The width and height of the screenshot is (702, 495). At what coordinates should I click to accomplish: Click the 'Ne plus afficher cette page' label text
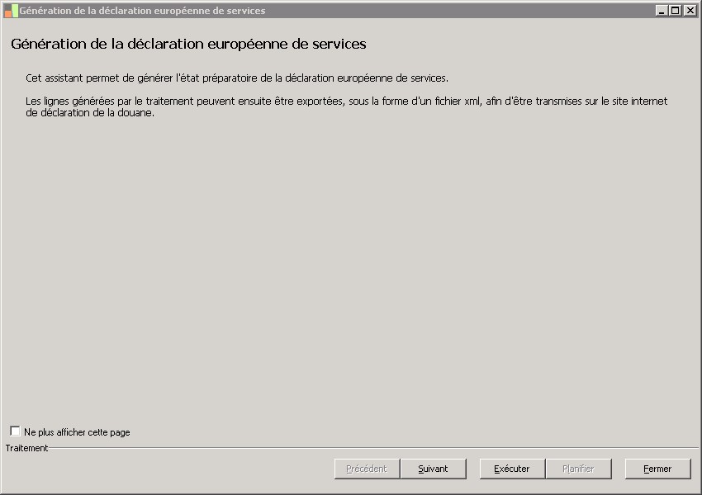(77, 432)
